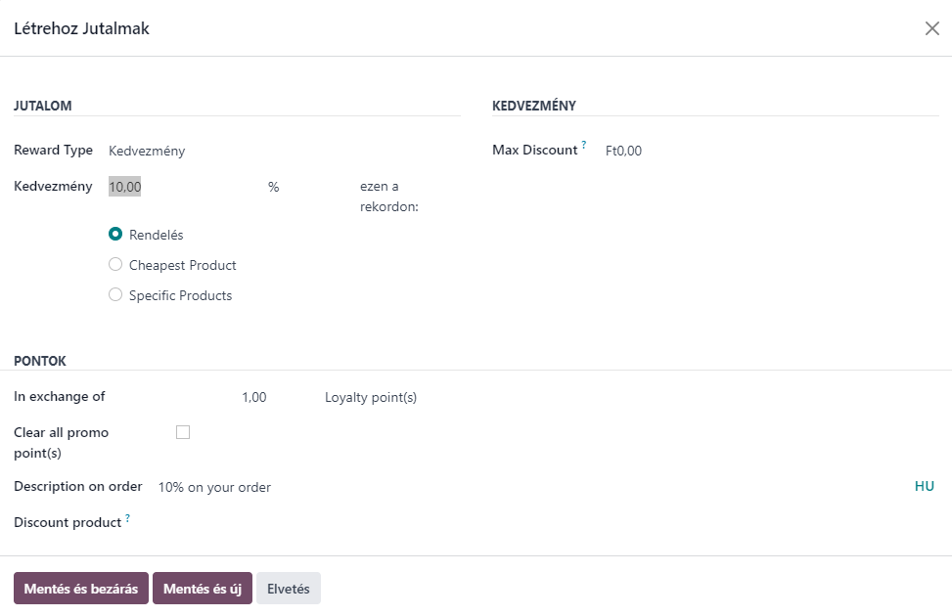The image size is (952, 616).
Task: Open the Max Discount help tooltip
Action: click(x=584, y=145)
